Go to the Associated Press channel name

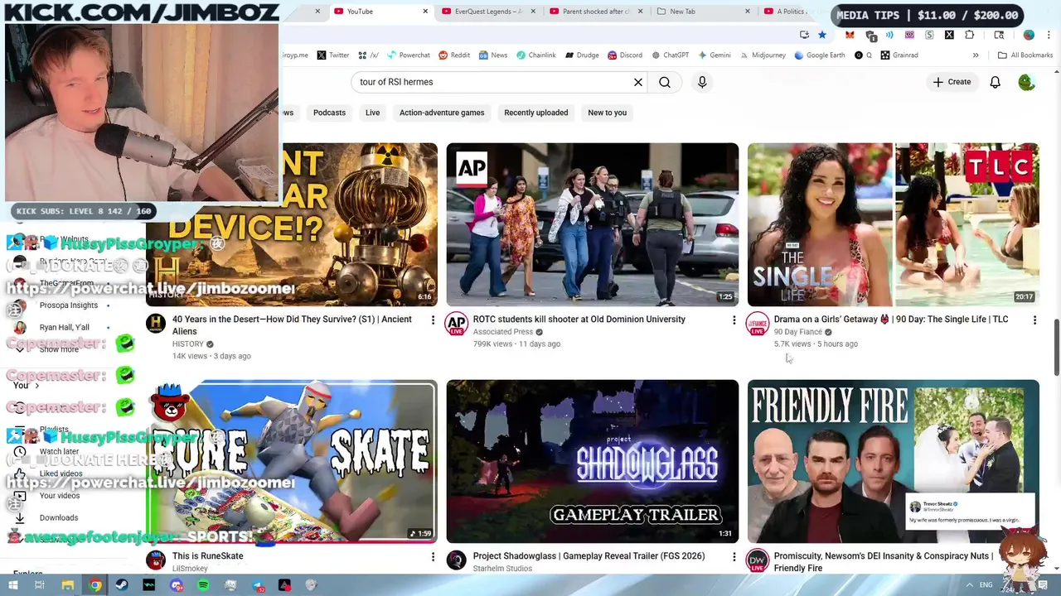click(x=503, y=332)
